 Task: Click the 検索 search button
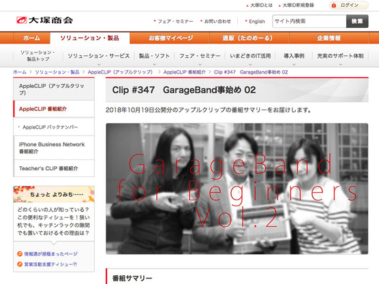tap(357, 21)
